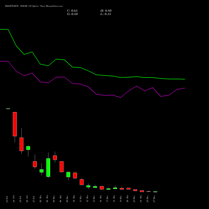
Task: Click the tall red 24 Feb candlestick
Action: click(15, 124)
